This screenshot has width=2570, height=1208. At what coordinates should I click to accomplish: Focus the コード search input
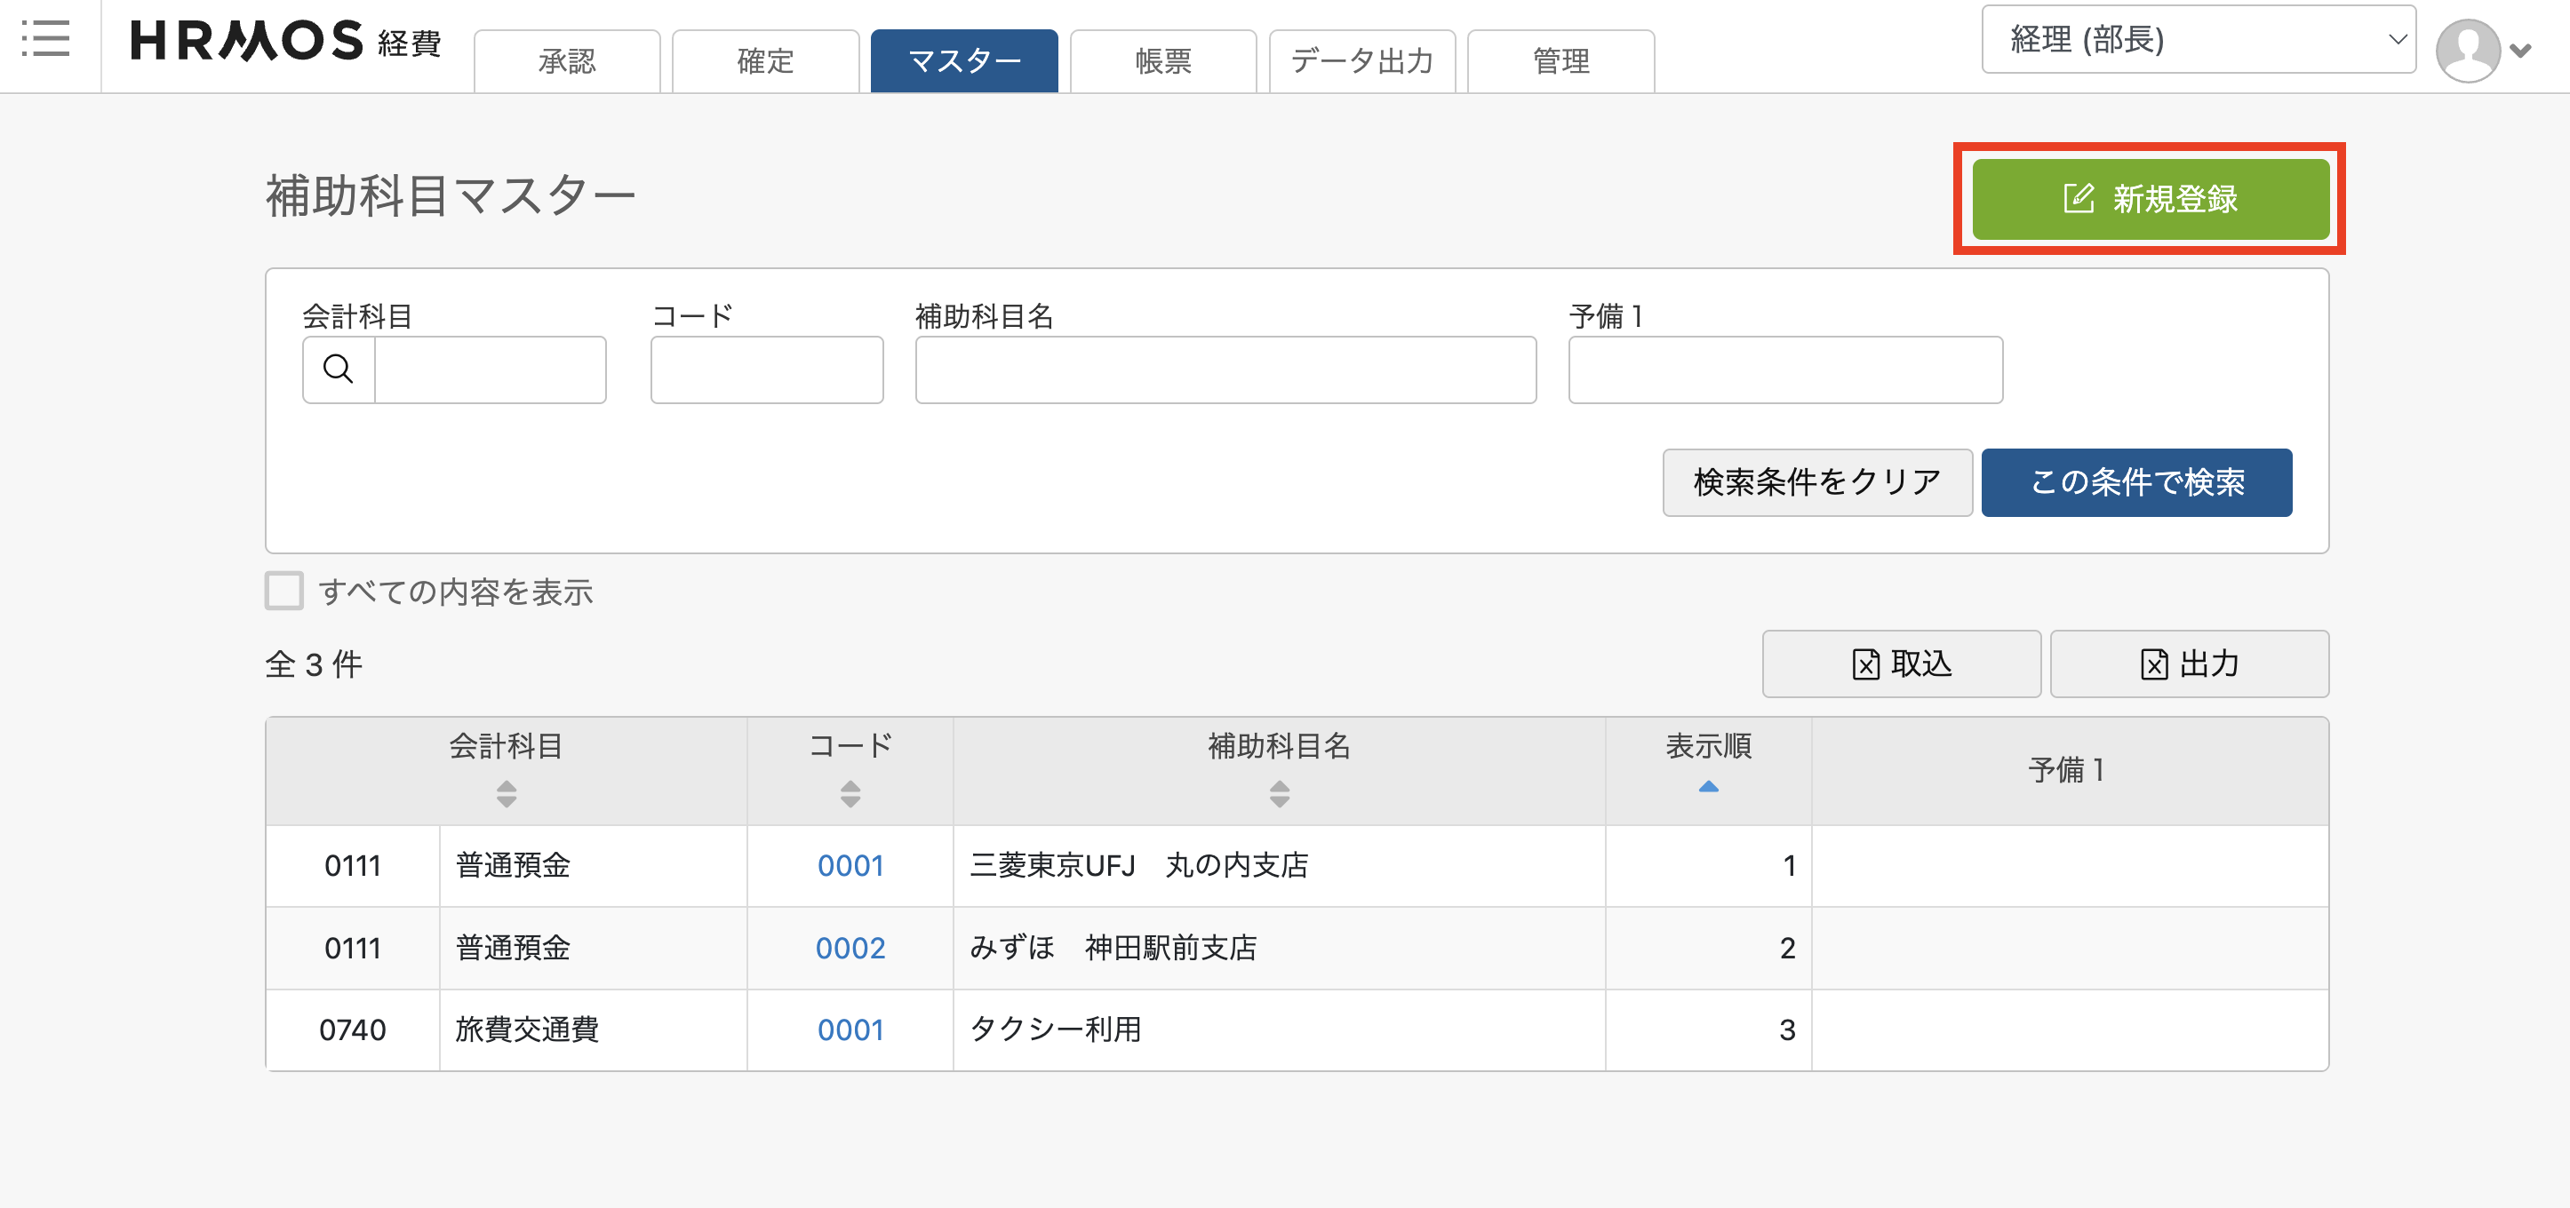click(x=766, y=370)
